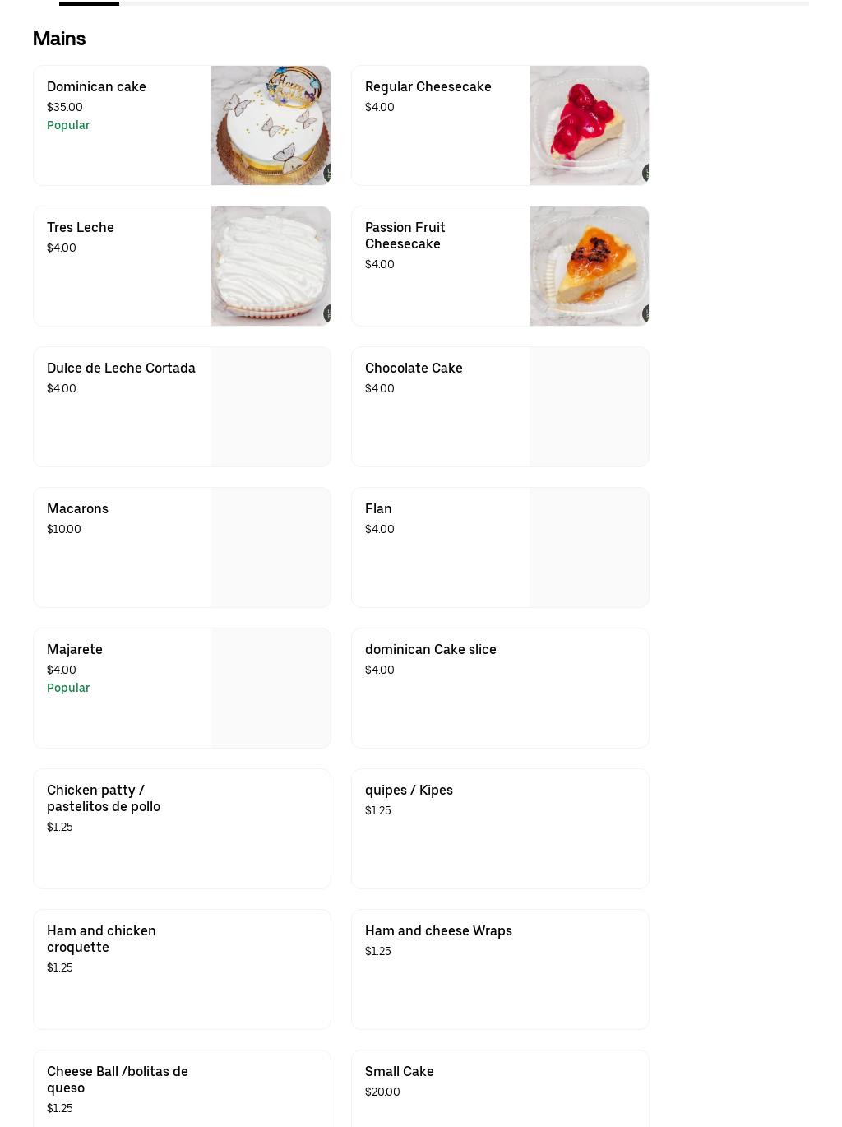The height and width of the screenshot is (1127, 842).
Task: Click the add icon on Dominican cake photo
Action: coord(329,173)
